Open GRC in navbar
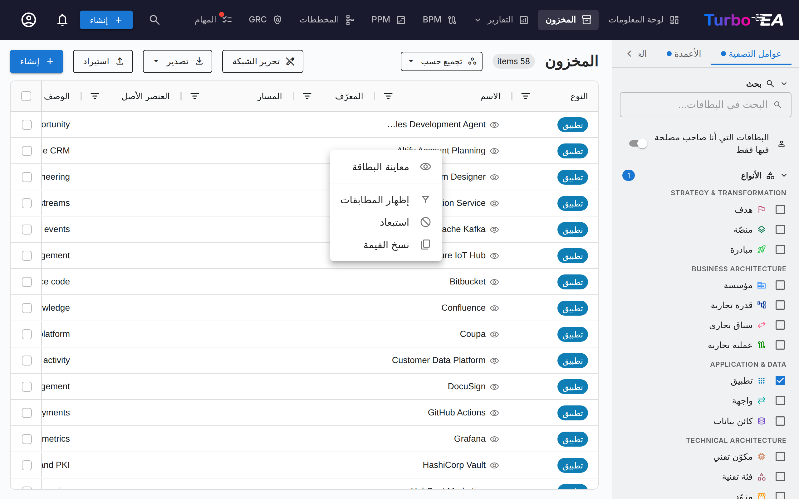Viewport: 799px width, 499px height. point(265,20)
